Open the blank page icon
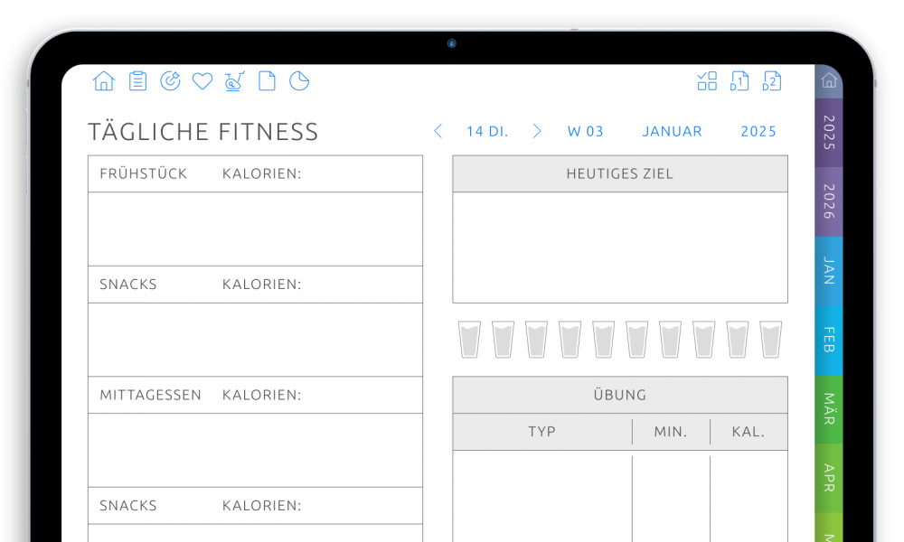904x542 pixels. [x=267, y=81]
